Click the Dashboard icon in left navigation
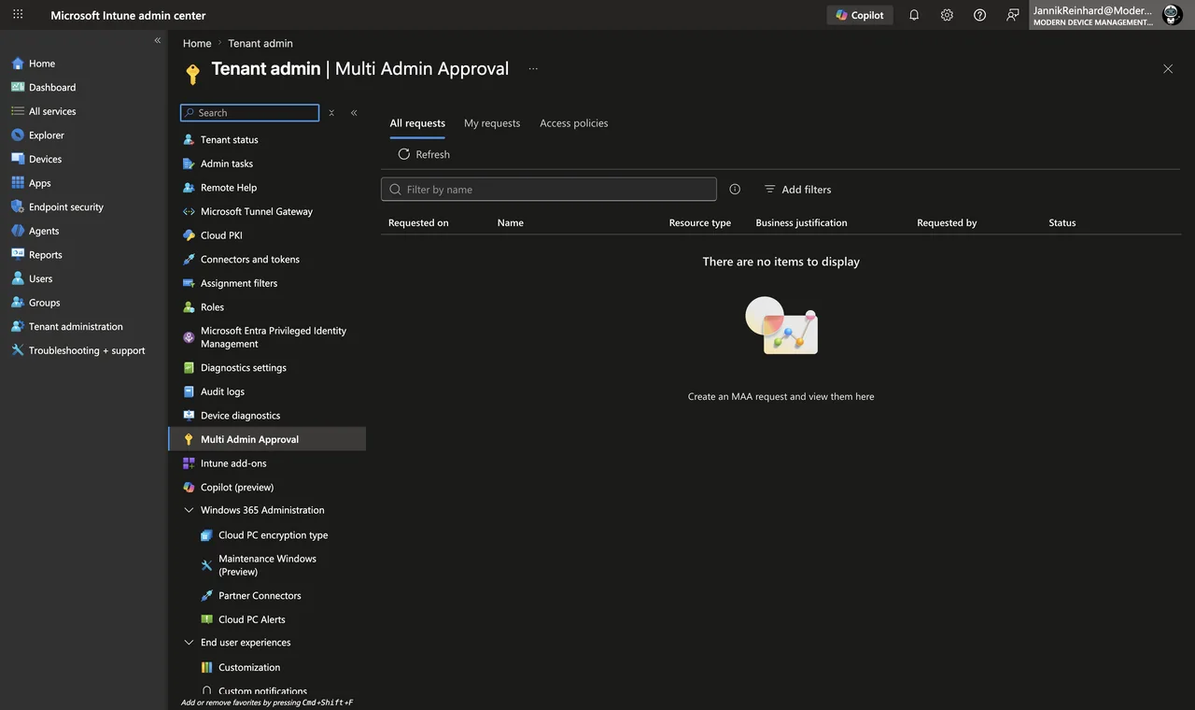The width and height of the screenshot is (1195, 710). [18, 87]
